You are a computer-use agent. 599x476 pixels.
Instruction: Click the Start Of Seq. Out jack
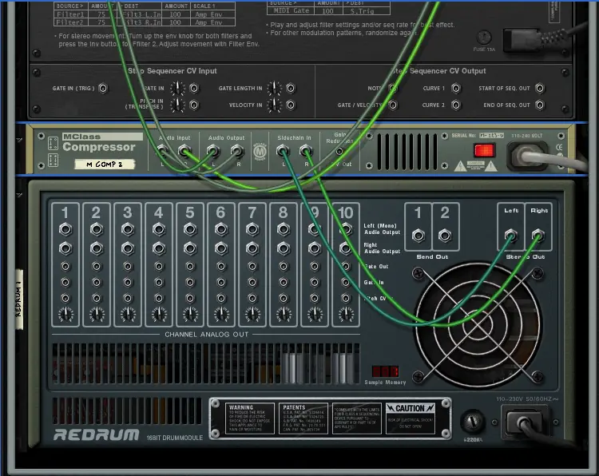[540, 88]
